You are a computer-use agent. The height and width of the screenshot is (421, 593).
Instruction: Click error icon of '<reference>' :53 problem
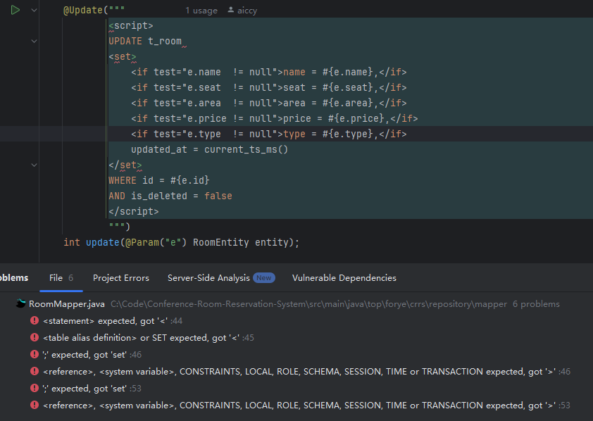[x=35, y=405]
